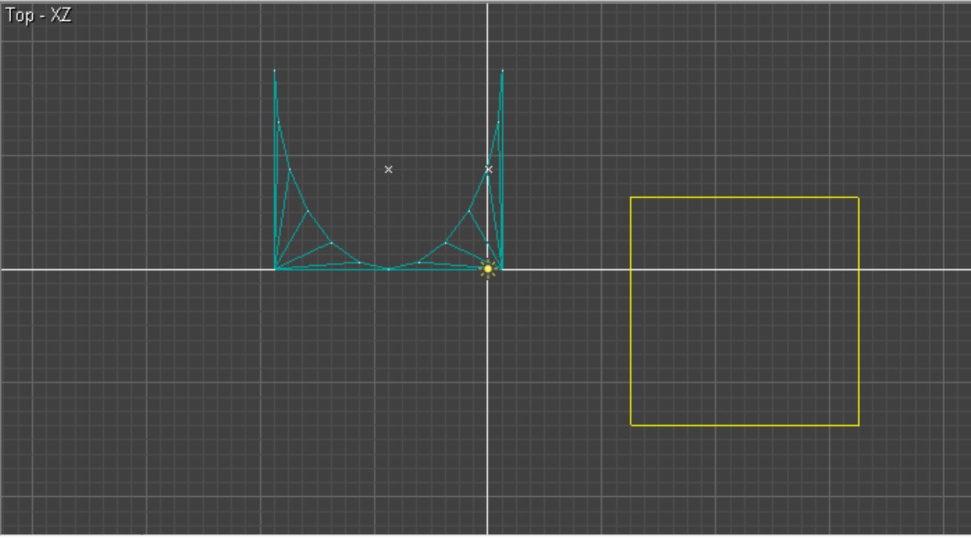Click the bottom-right corner of the yellow rectangle
Viewport: 971px width, 538px height.
[859, 425]
